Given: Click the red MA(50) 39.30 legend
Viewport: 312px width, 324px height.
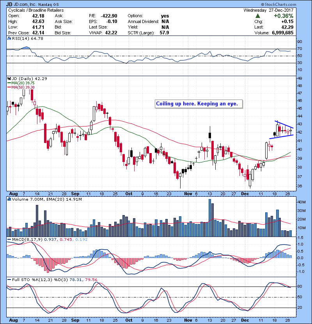Looking at the screenshot, I should pos(21,87).
